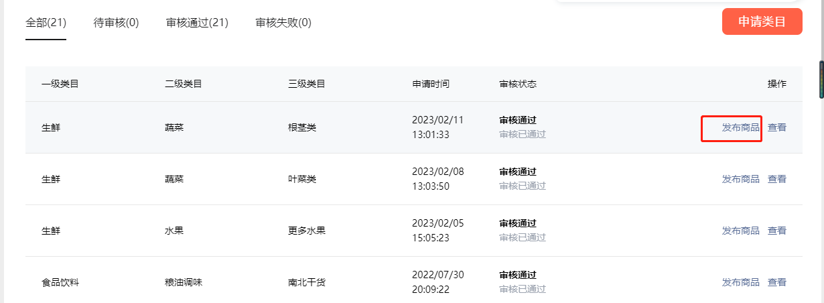Click 发布商品 for the 根茎类 row

tap(741, 127)
